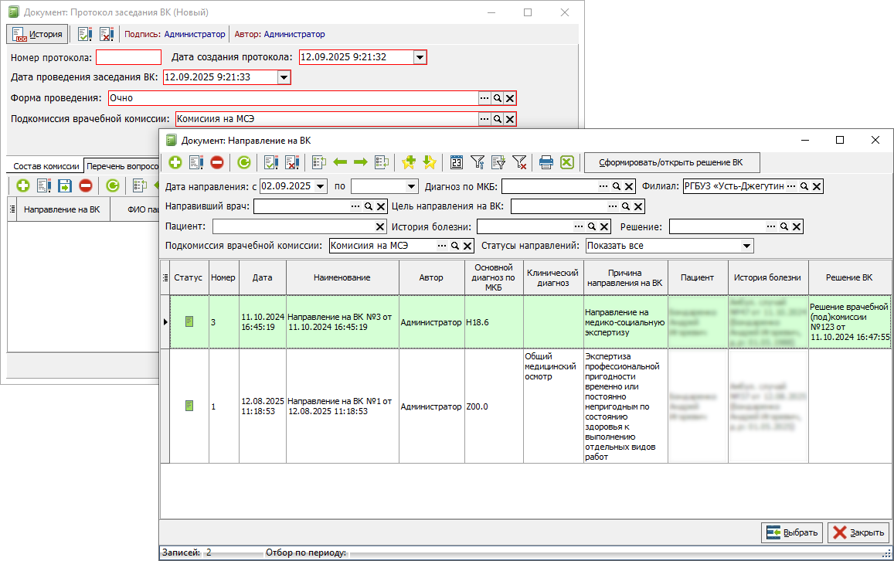
Task: Open Дата направления 'с' date dropdown
Action: point(321,186)
